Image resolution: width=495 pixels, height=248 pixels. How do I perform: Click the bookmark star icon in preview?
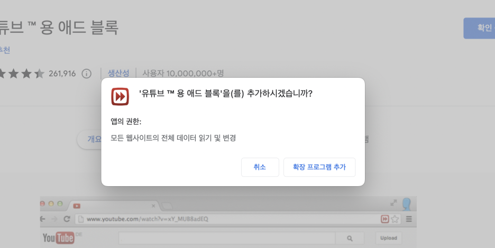(395, 219)
